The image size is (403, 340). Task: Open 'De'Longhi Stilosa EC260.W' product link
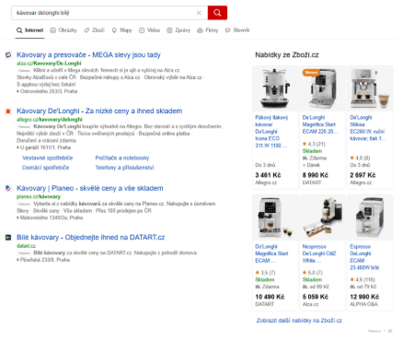[368, 128]
